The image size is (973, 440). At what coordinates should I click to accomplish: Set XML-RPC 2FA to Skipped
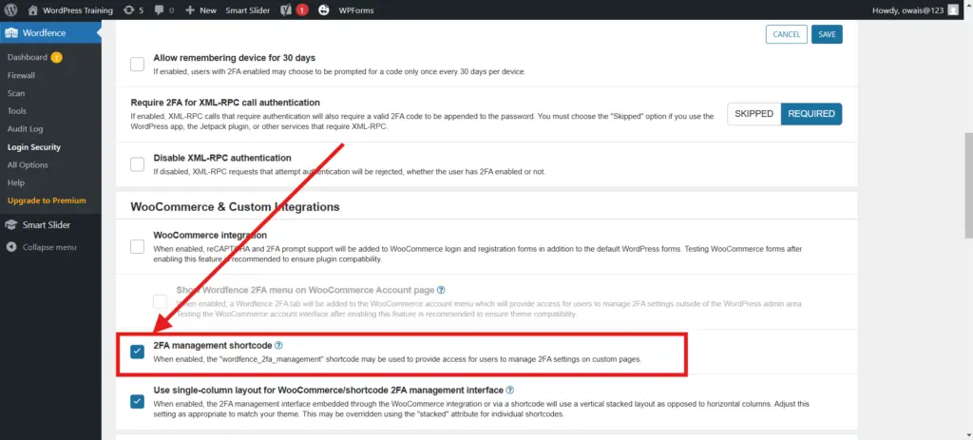click(x=754, y=114)
